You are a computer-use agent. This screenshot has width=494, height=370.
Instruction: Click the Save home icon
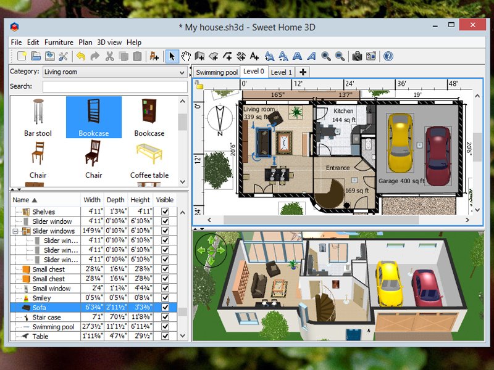pos(49,56)
